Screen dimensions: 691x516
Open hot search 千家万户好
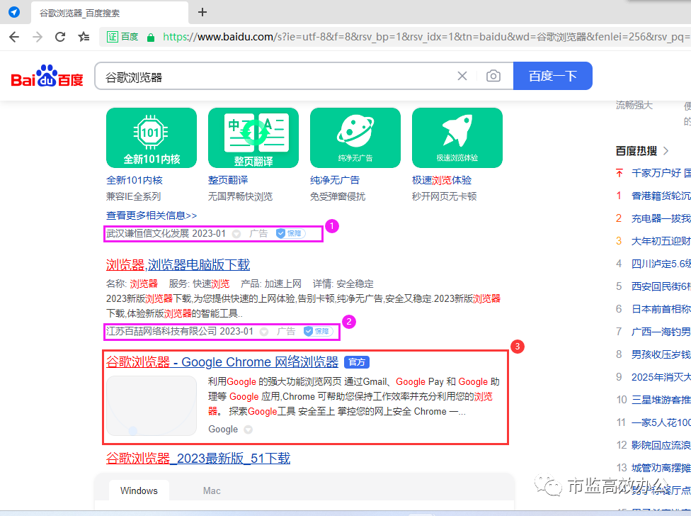click(661, 173)
